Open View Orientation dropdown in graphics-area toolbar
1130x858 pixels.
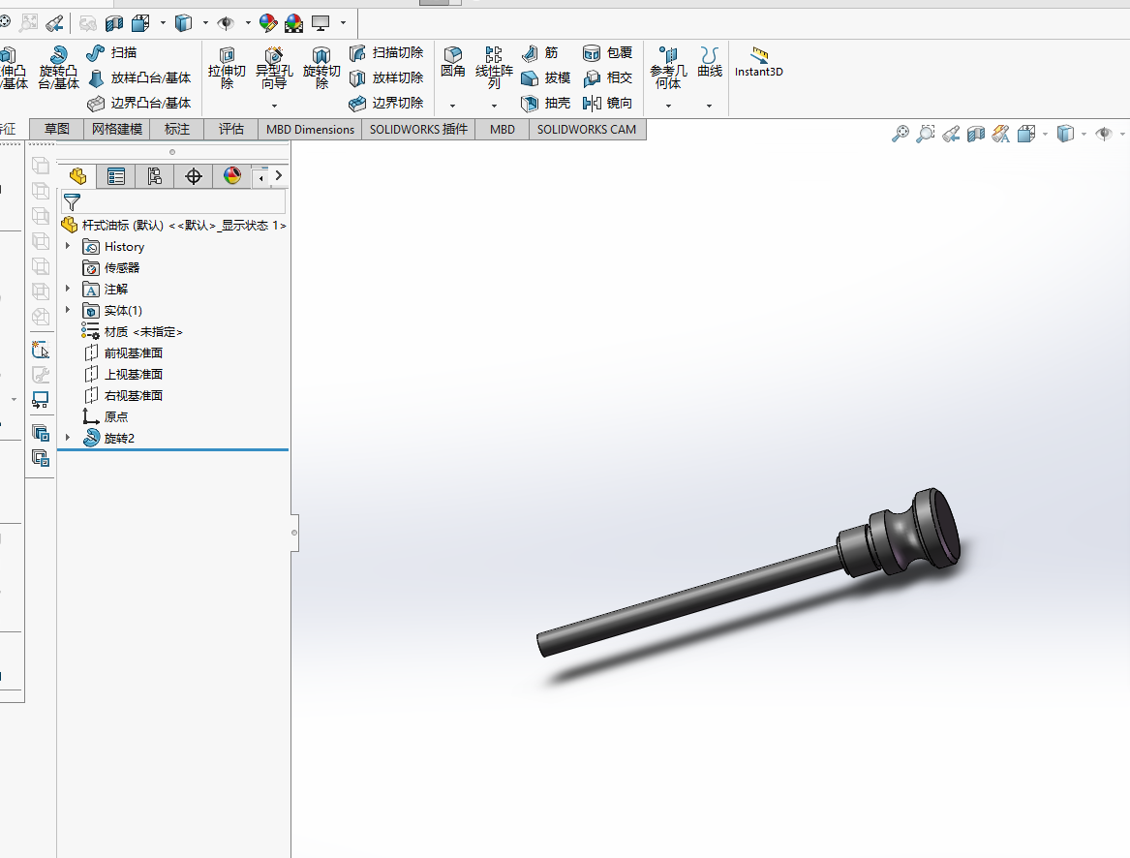1045,134
